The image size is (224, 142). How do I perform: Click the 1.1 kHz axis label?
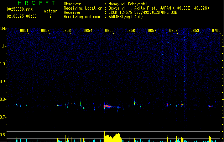3,46
